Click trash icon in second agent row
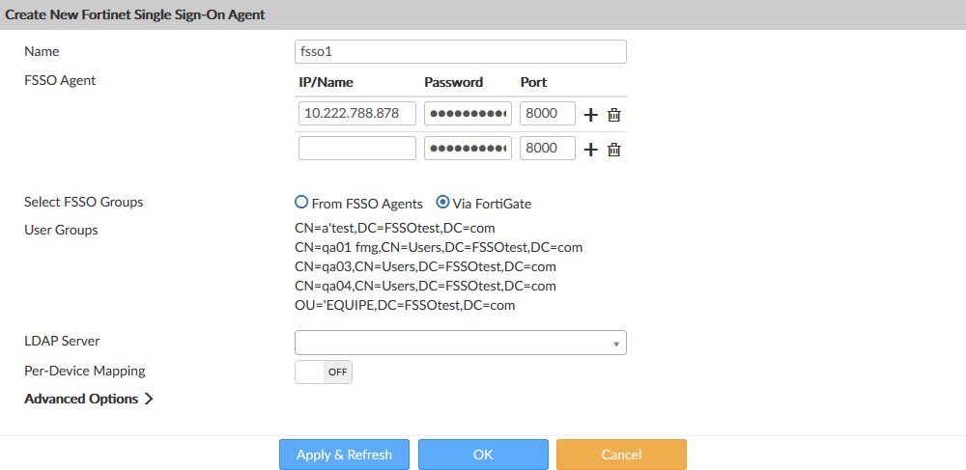966x470 pixels. [x=613, y=150]
